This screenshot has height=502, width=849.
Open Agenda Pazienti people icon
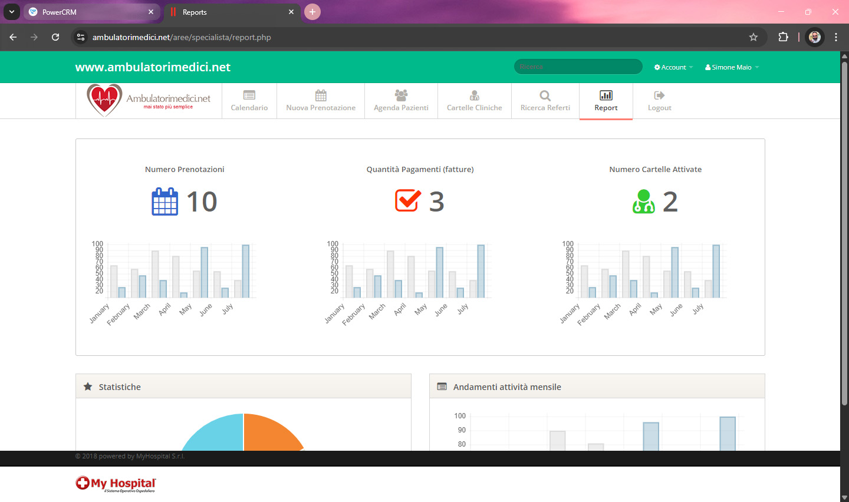[401, 95]
